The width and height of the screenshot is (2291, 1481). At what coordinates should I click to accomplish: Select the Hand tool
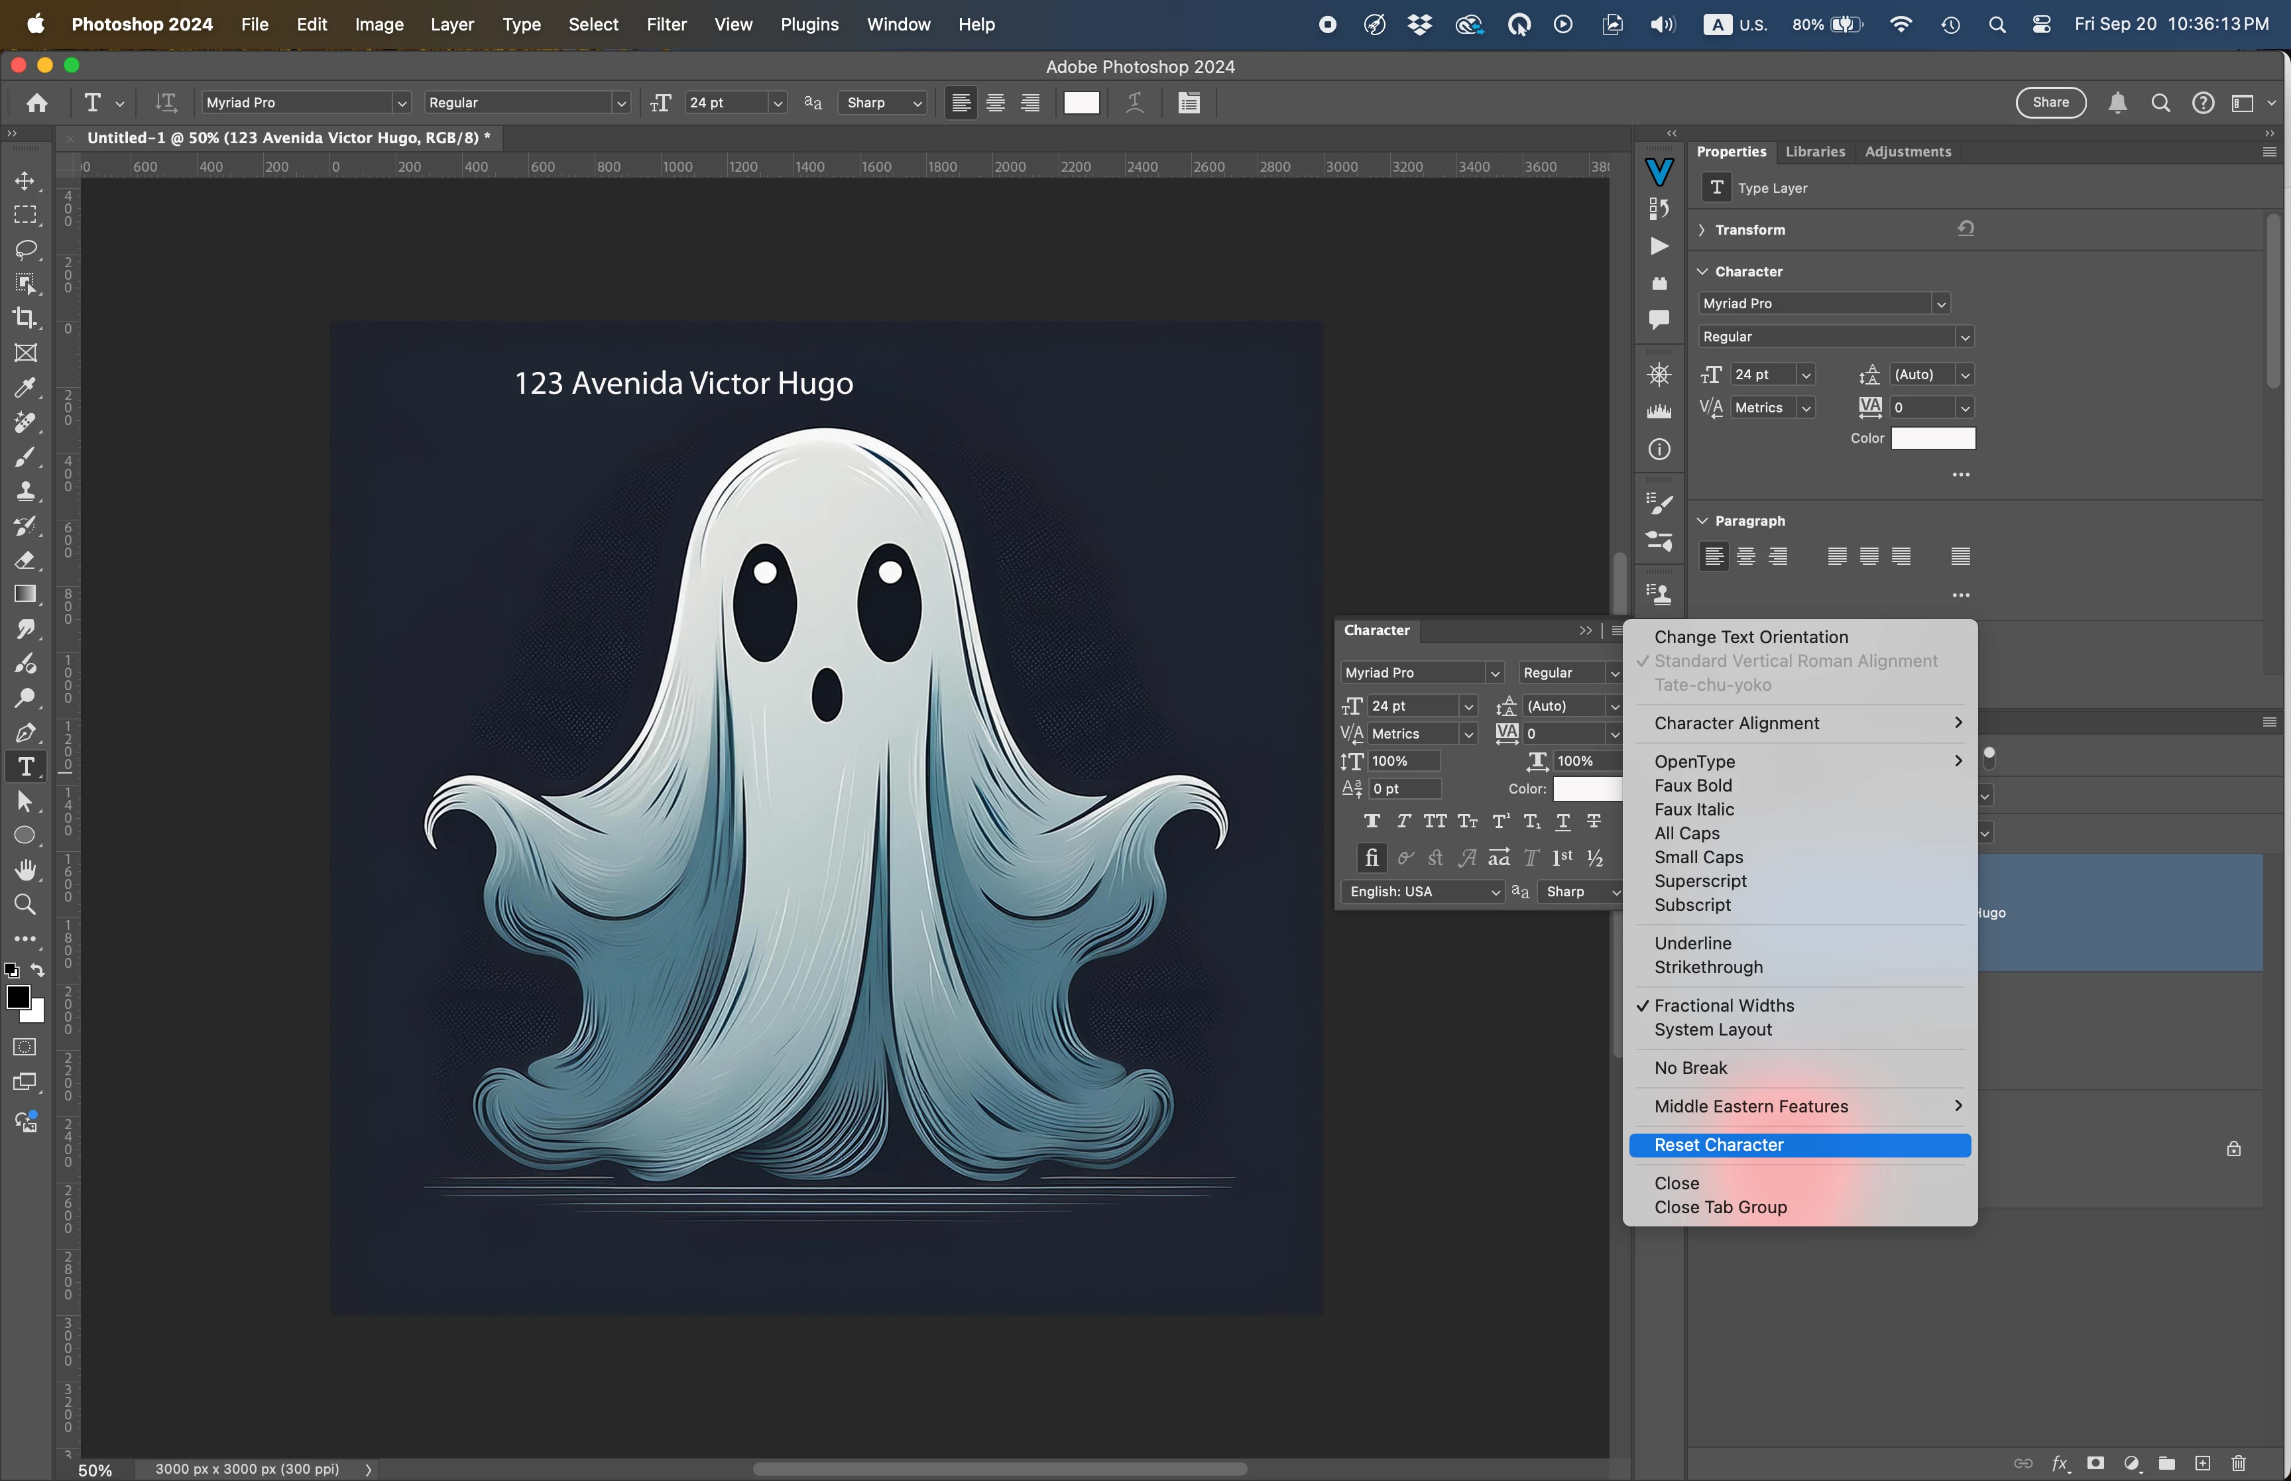(x=26, y=869)
